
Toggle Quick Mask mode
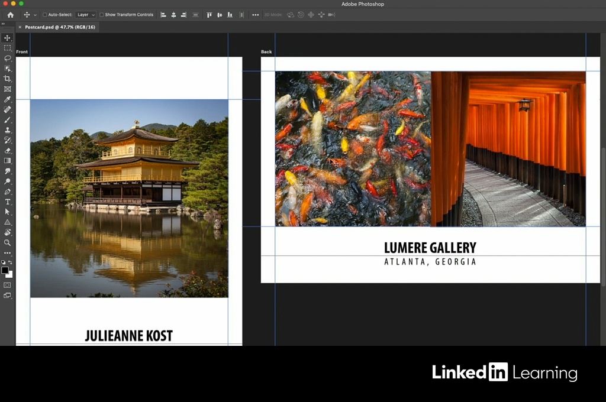[x=8, y=285]
